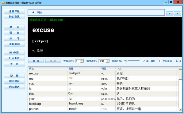
Task: Open 相关推荐 in the sidebar
Action: 14,81
